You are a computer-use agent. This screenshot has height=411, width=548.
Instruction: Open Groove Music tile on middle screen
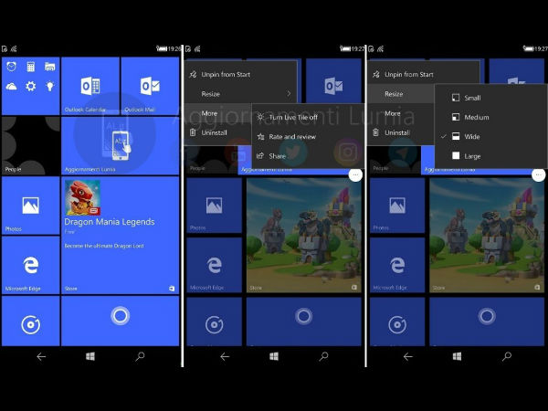coord(215,321)
